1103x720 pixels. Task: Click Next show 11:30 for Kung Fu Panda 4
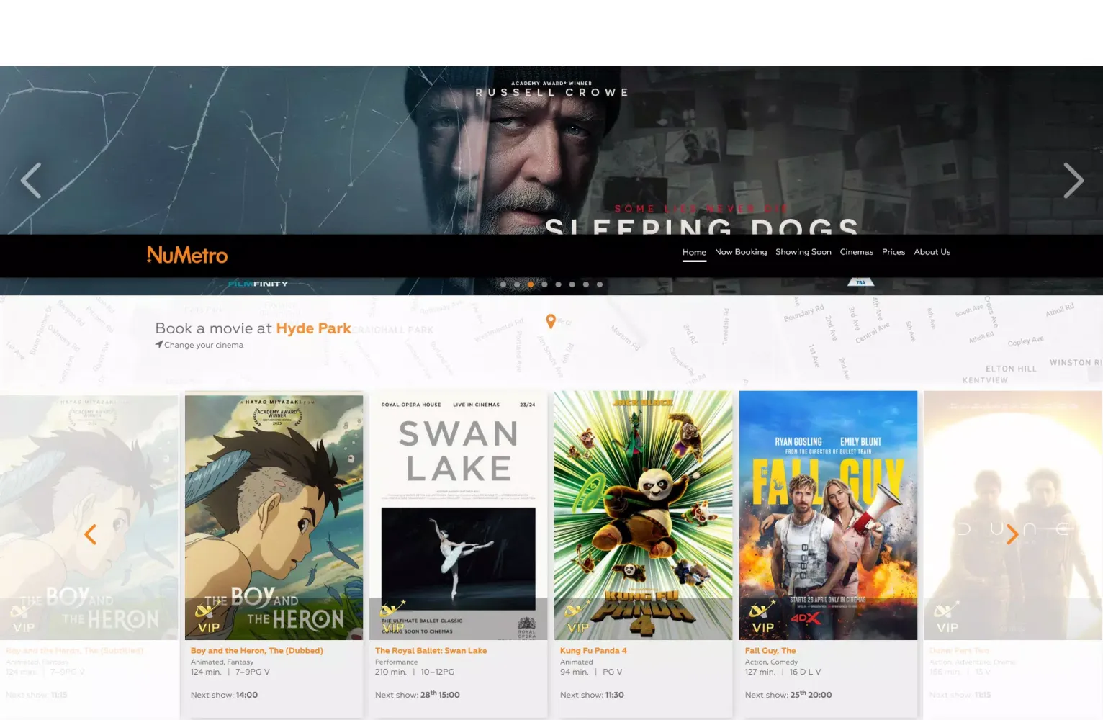tap(592, 695)
